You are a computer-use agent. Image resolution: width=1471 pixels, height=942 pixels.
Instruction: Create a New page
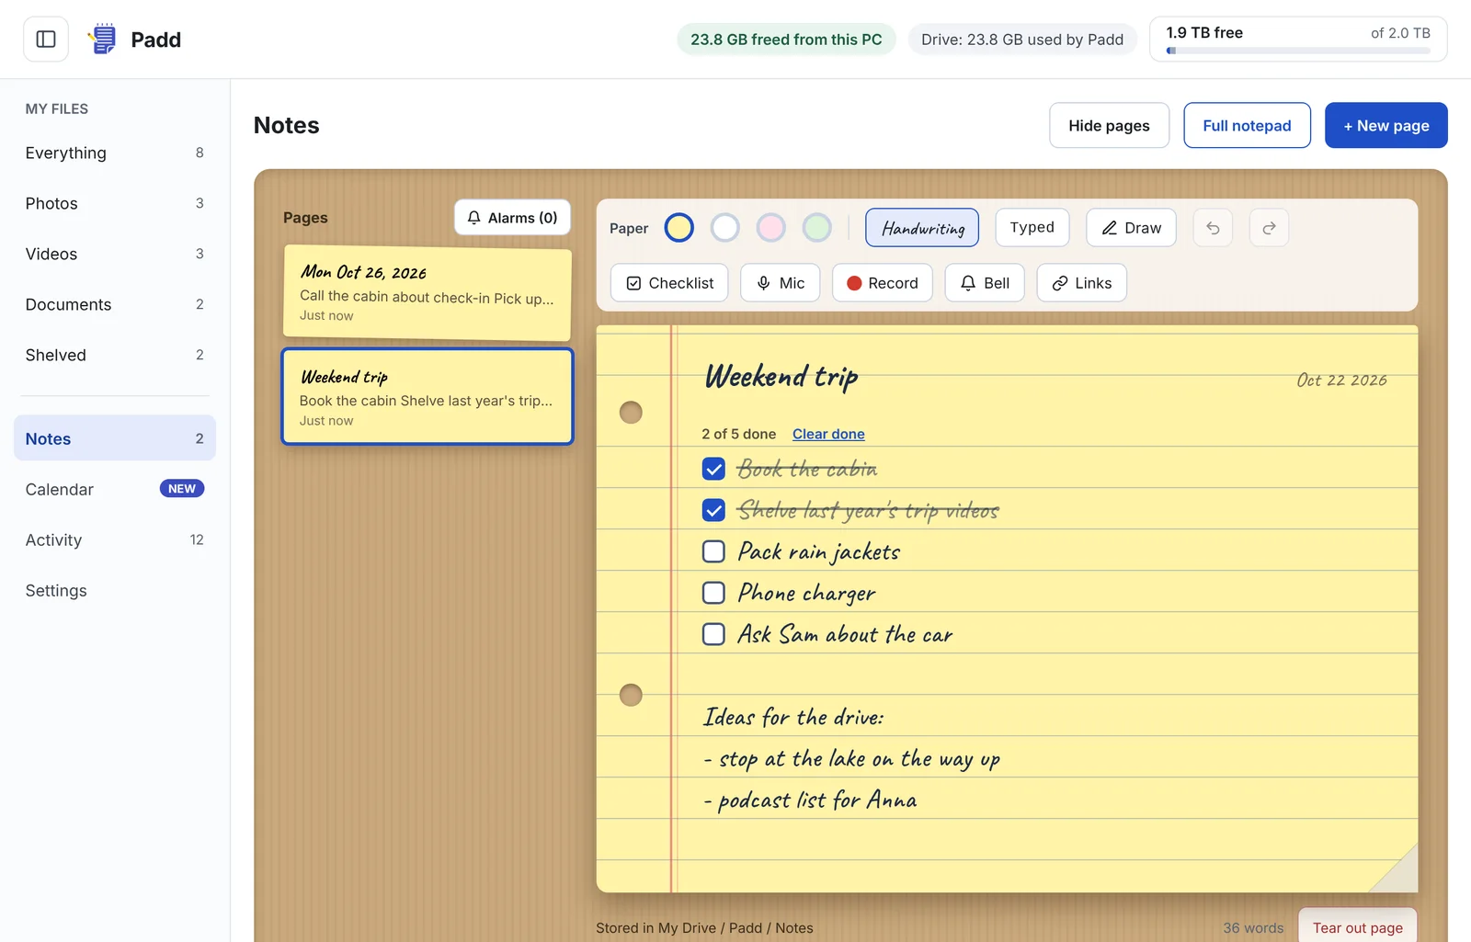(x=1385, y=125)
